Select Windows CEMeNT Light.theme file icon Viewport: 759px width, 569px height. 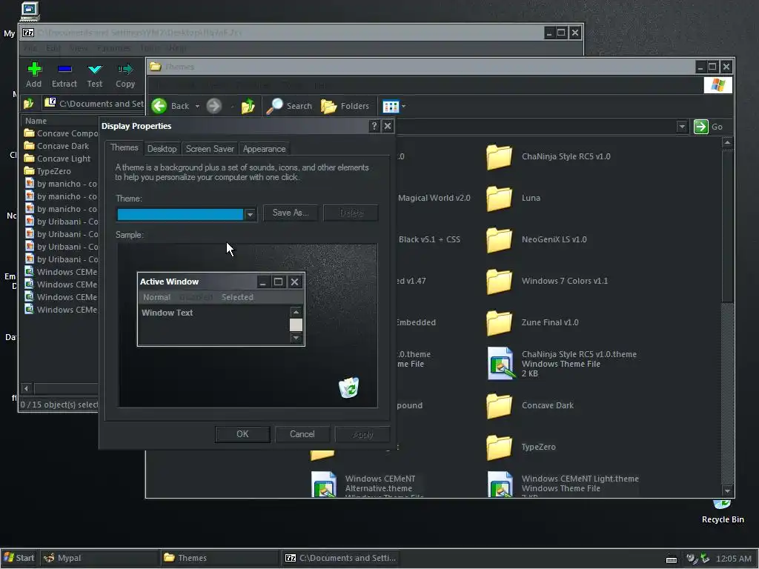[x=500, y=485]
